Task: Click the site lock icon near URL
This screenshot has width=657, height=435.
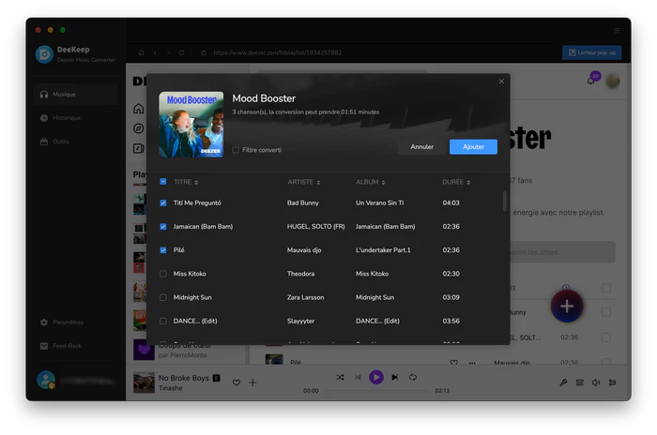Action: 204,52
